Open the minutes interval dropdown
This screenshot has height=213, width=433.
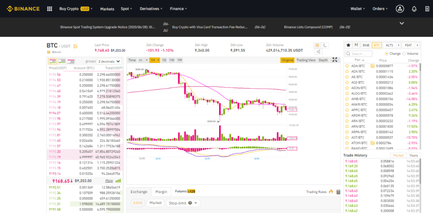tap(143, 60)
